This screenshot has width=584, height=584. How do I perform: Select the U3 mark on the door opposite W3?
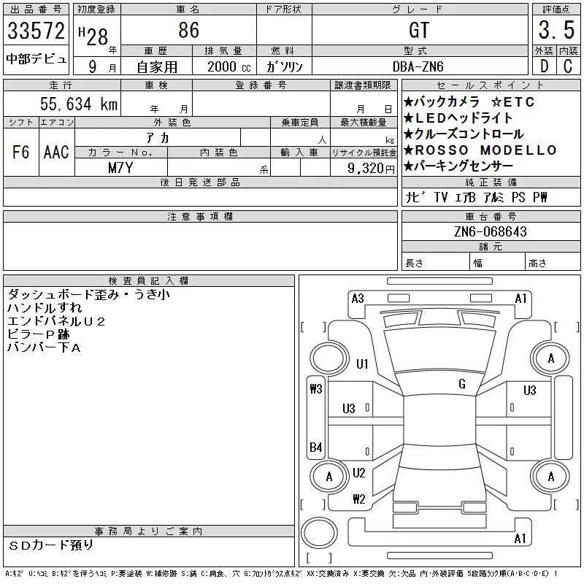(x=530, y=390)
